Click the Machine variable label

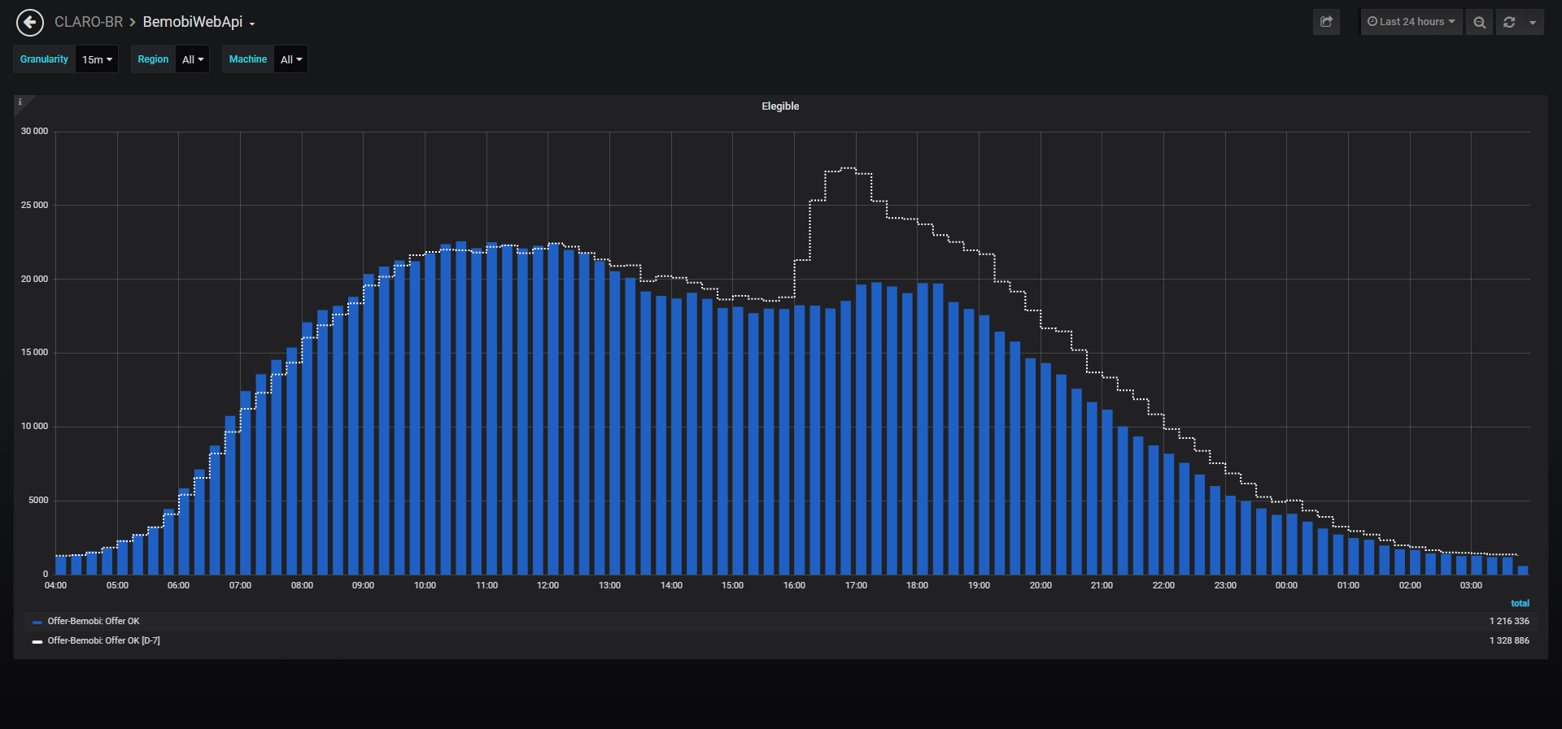click(248, 59)
